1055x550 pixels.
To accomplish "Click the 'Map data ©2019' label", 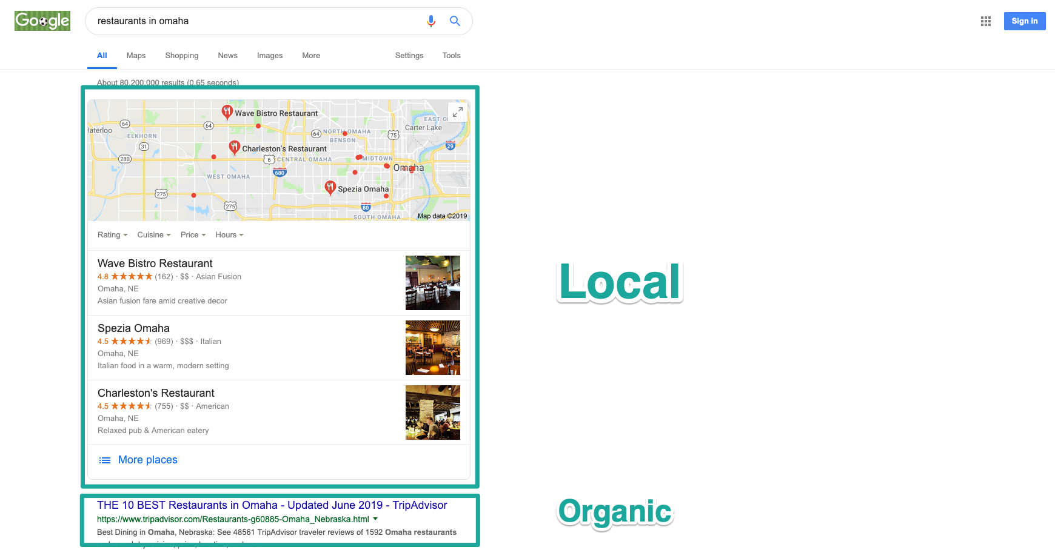I will coord(443,216).
